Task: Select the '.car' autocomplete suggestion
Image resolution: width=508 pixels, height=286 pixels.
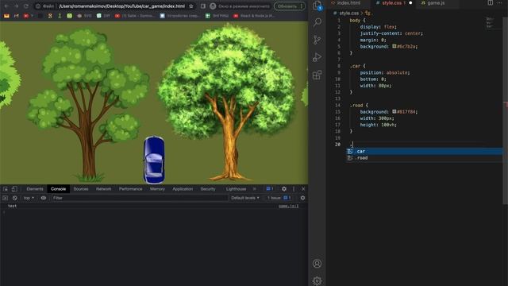Action: (x=425, y=151)
